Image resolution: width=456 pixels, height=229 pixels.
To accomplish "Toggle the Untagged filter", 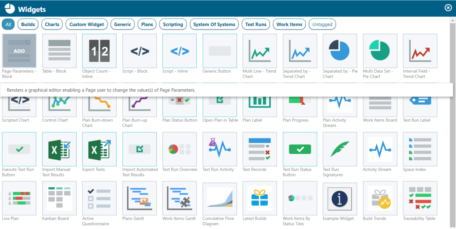I will tap(322, 24).
